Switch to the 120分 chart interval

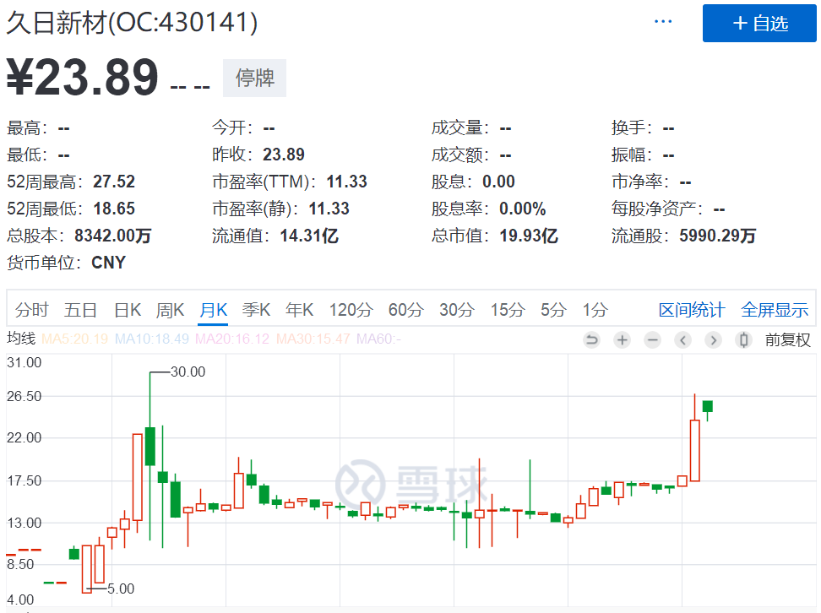pos(351,310)
